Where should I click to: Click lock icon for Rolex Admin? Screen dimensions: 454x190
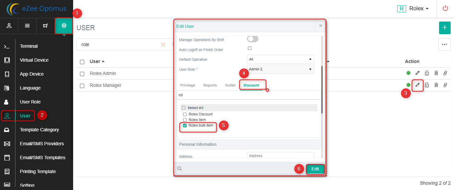tap(427, 73)
